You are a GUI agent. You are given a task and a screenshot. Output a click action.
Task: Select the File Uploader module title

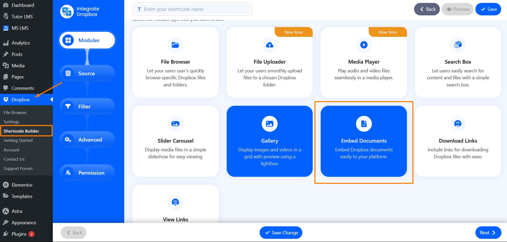tap(270, 62)
